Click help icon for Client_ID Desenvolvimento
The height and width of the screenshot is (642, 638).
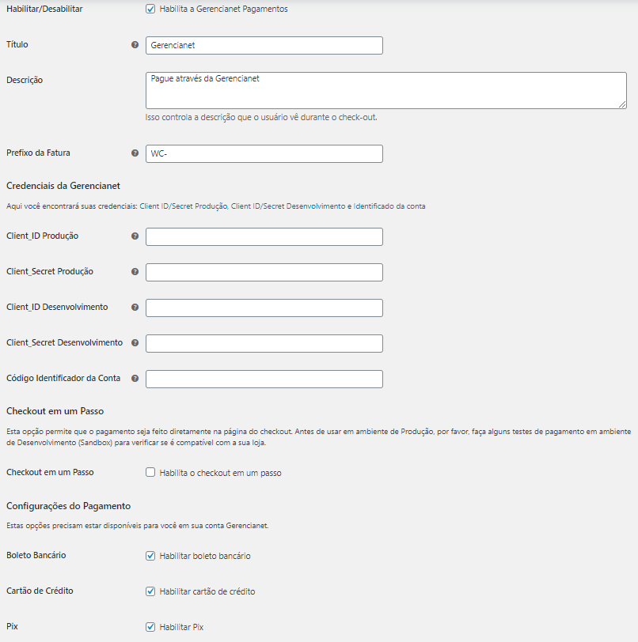click(135, 308)
